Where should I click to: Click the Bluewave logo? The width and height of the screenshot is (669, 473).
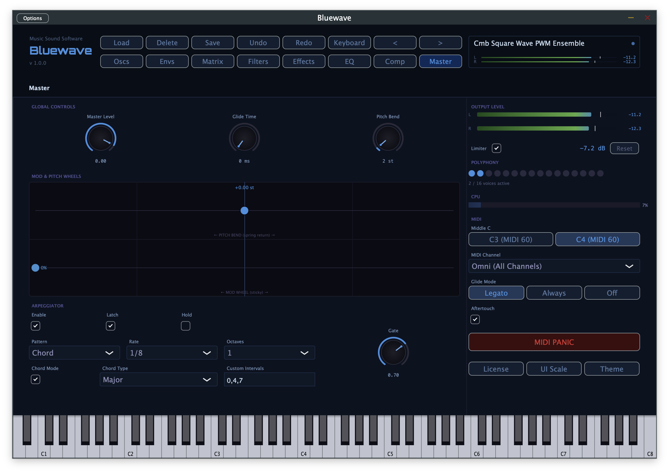(x=61, y=51)
